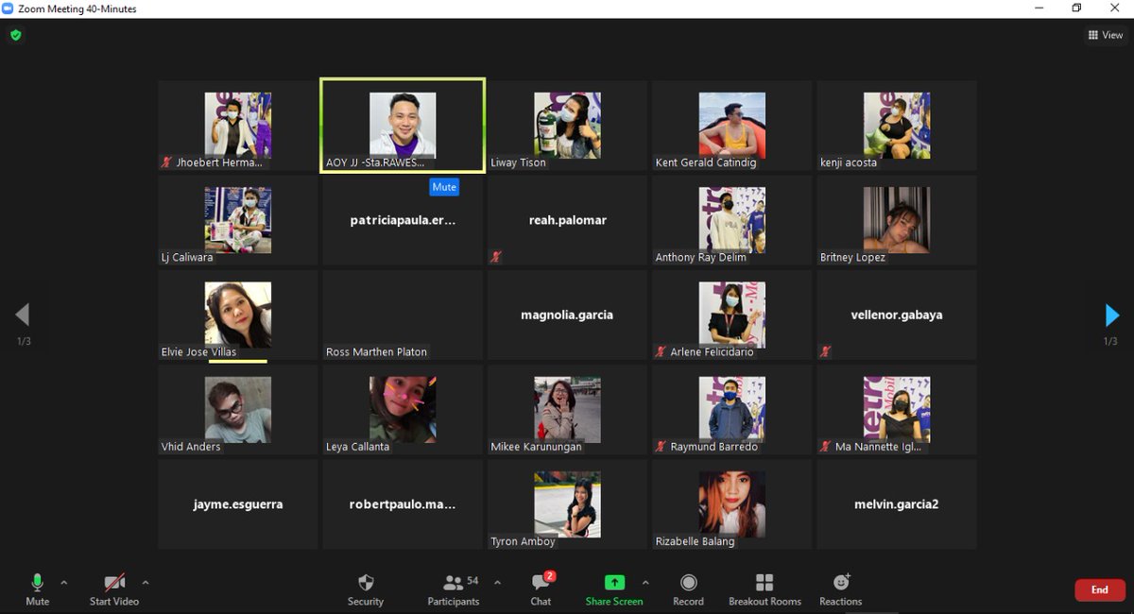Click the green encryption shield icon
The image size is (1134, 614).
(x=16, y=35)
